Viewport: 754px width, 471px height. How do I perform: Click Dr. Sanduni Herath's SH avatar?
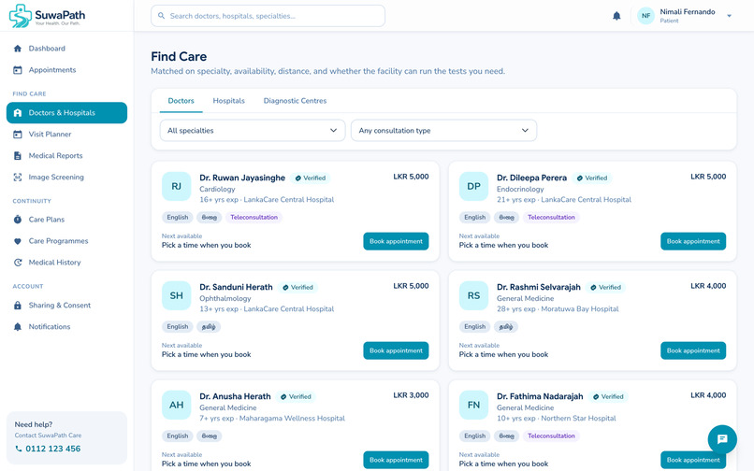177,295
